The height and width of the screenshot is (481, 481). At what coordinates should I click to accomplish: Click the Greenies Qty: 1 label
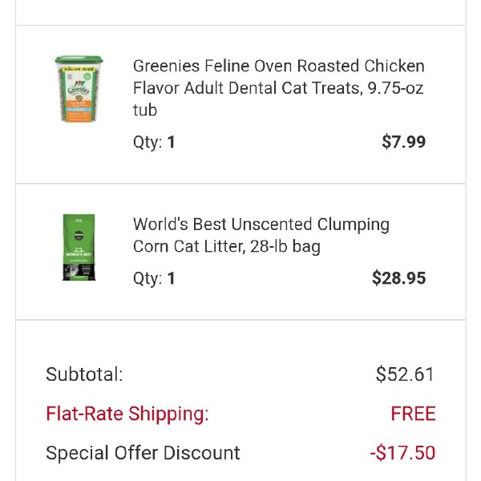click(x=154, y=143)
